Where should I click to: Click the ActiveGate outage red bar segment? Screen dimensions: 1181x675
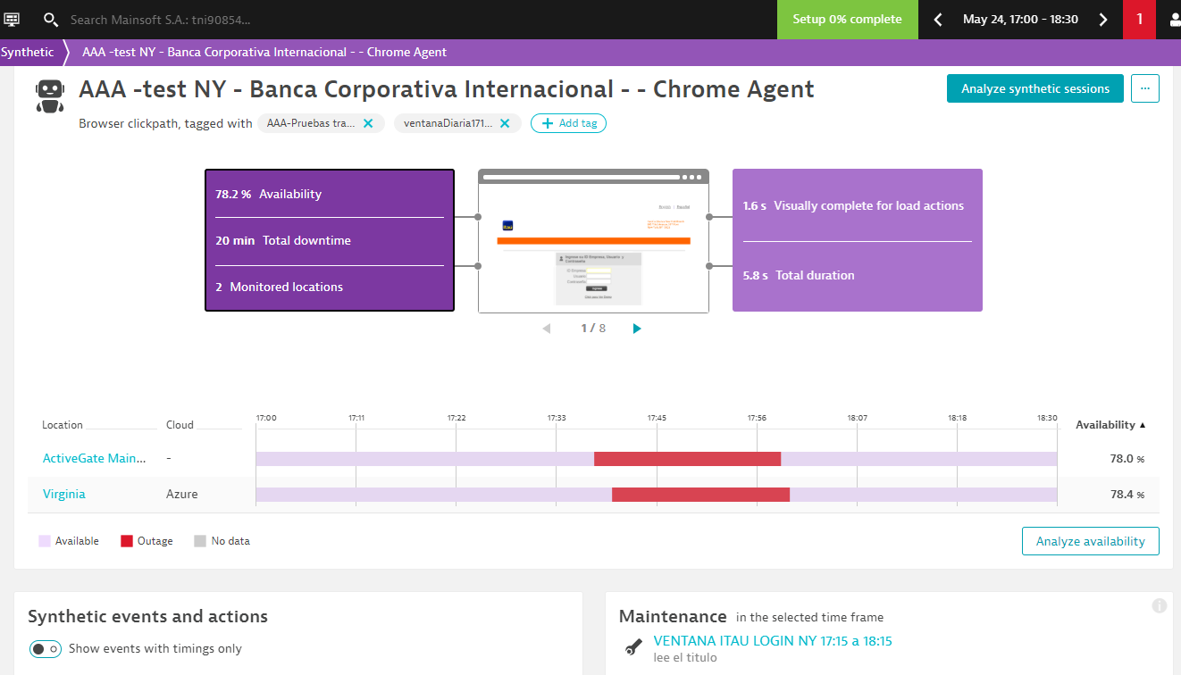point(687,459)
